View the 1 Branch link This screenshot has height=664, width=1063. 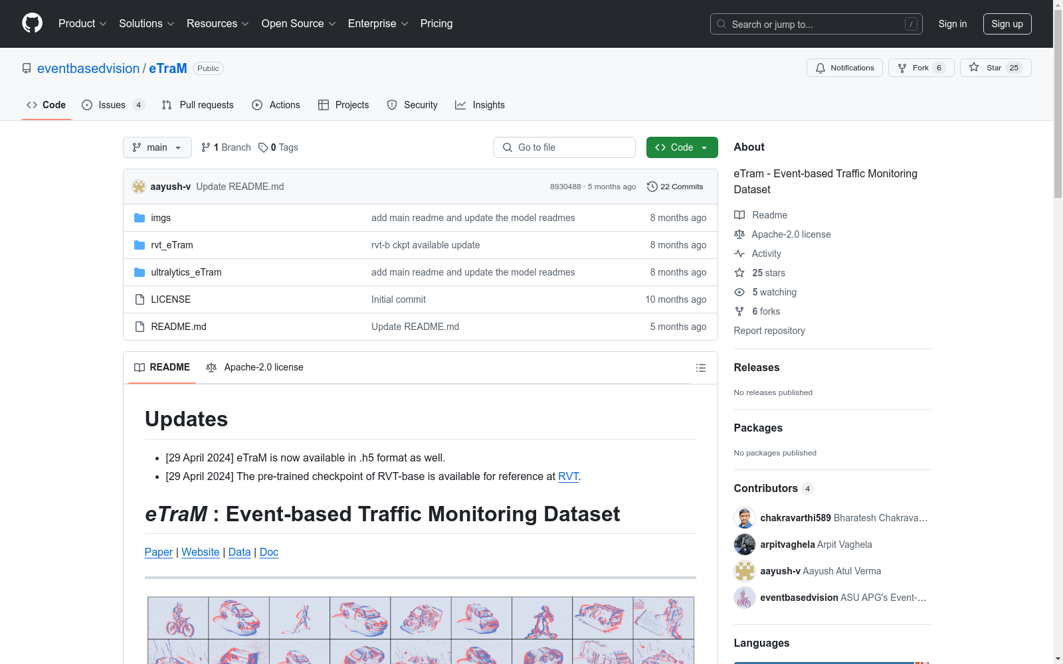(x=226, y=147)
